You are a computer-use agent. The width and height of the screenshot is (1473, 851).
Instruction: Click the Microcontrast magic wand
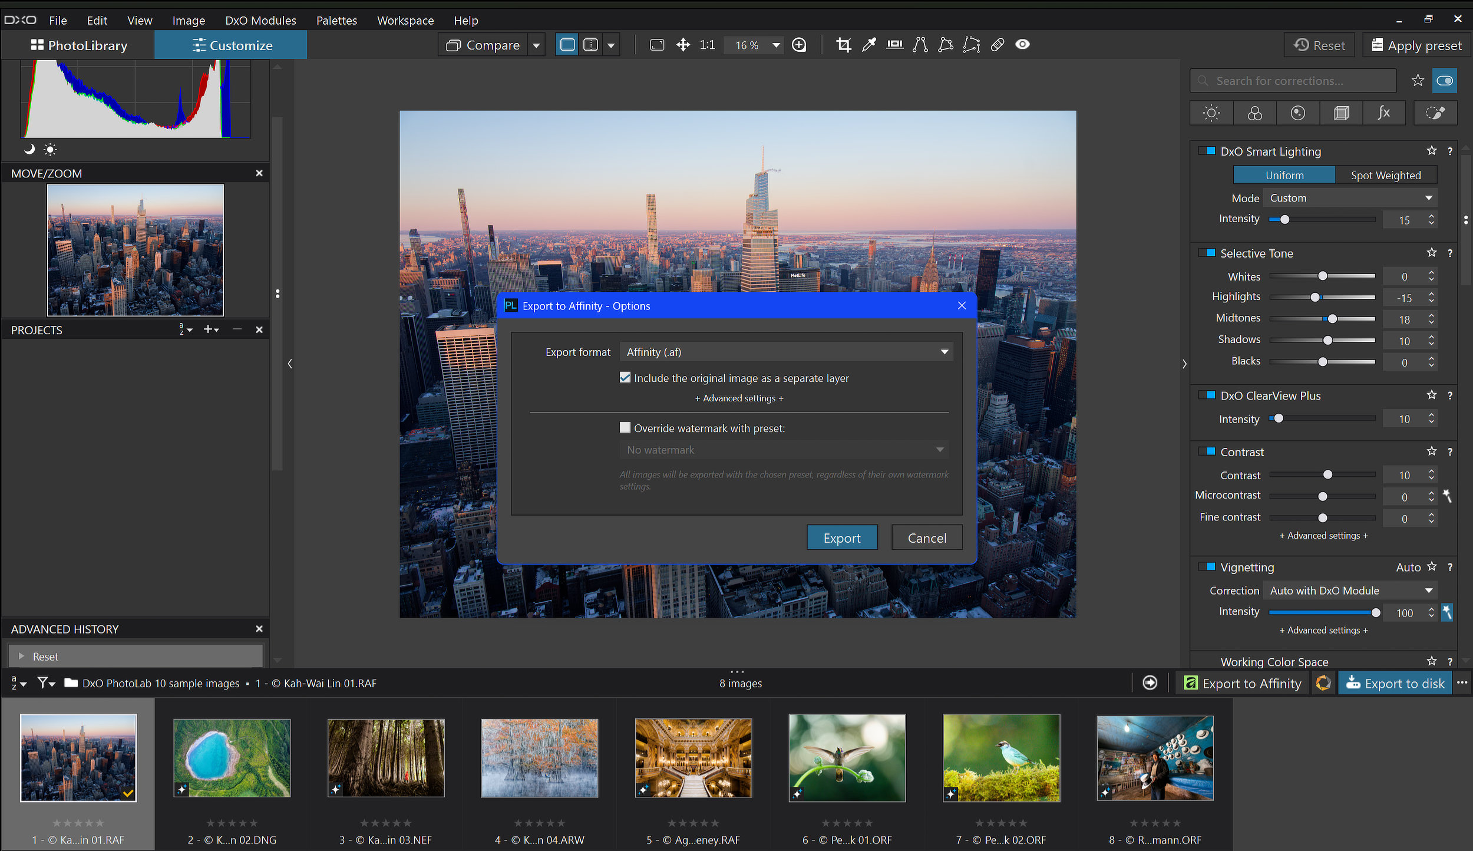point(1447,496)
